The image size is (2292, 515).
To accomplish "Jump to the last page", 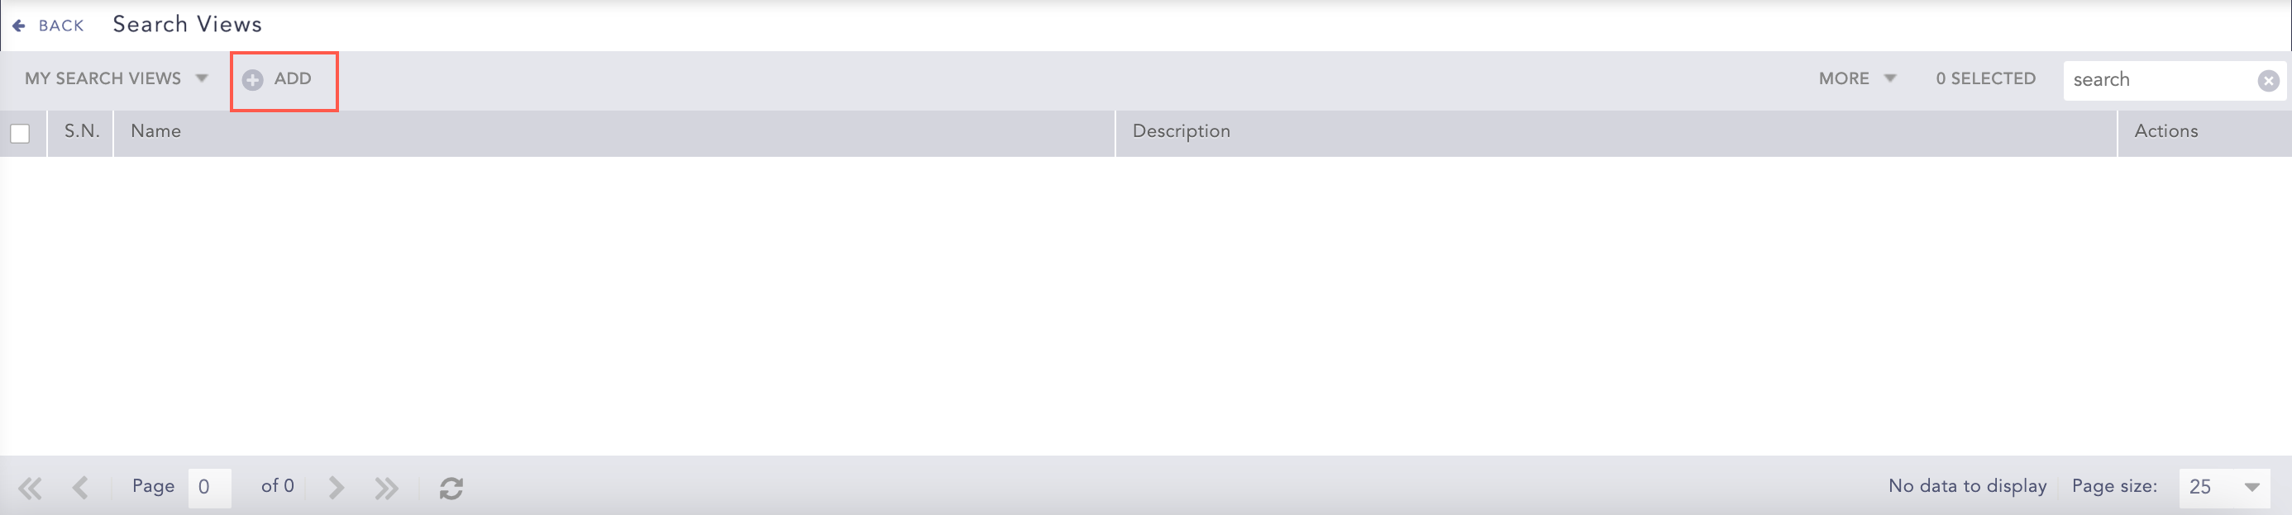I will 386,488.
